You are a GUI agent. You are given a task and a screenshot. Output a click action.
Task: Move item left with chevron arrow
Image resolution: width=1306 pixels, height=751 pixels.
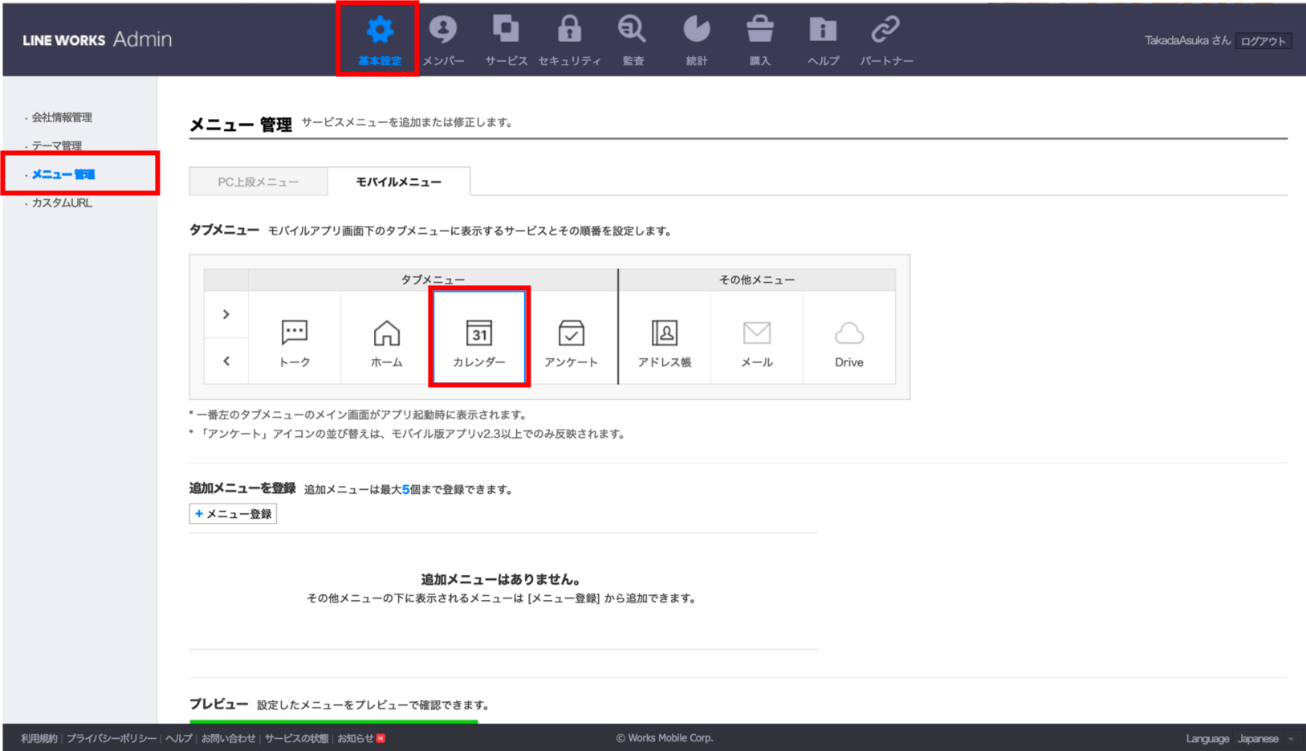tap(226, 361)
